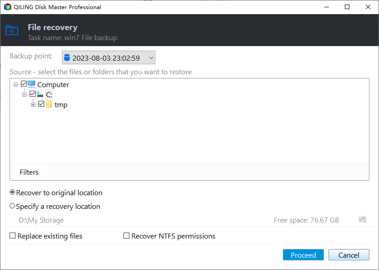This screenshot has width=379, height=270.
Task: Click the File recovery folder icon
Action: pos(12,30)
